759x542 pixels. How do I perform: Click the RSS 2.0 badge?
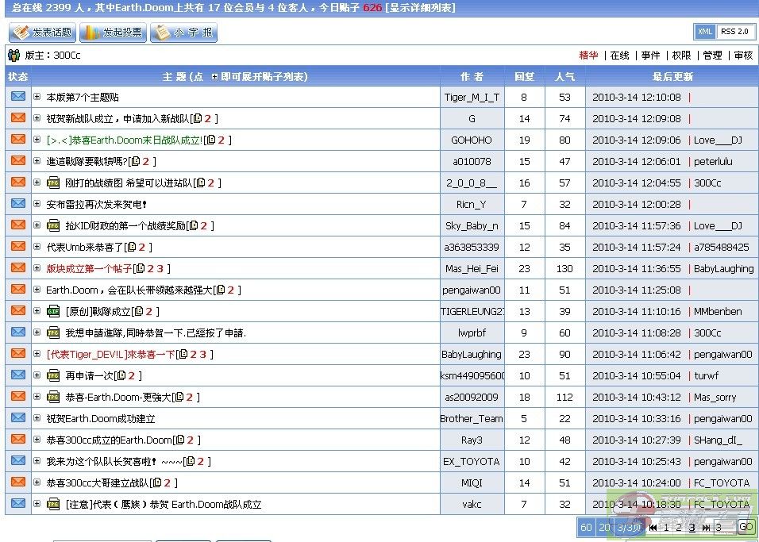coord(734,32)
